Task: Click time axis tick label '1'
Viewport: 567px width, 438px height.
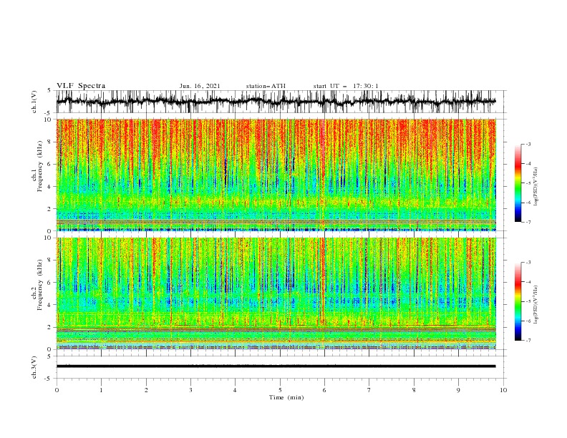Action: [101, 390]
